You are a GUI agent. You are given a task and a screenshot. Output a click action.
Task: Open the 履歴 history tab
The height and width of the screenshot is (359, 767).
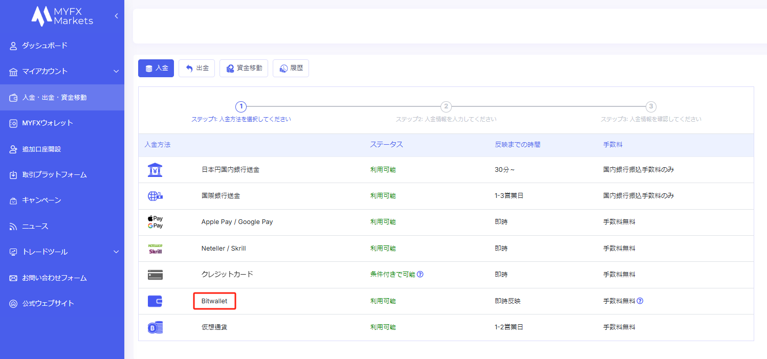pos(291,68)
